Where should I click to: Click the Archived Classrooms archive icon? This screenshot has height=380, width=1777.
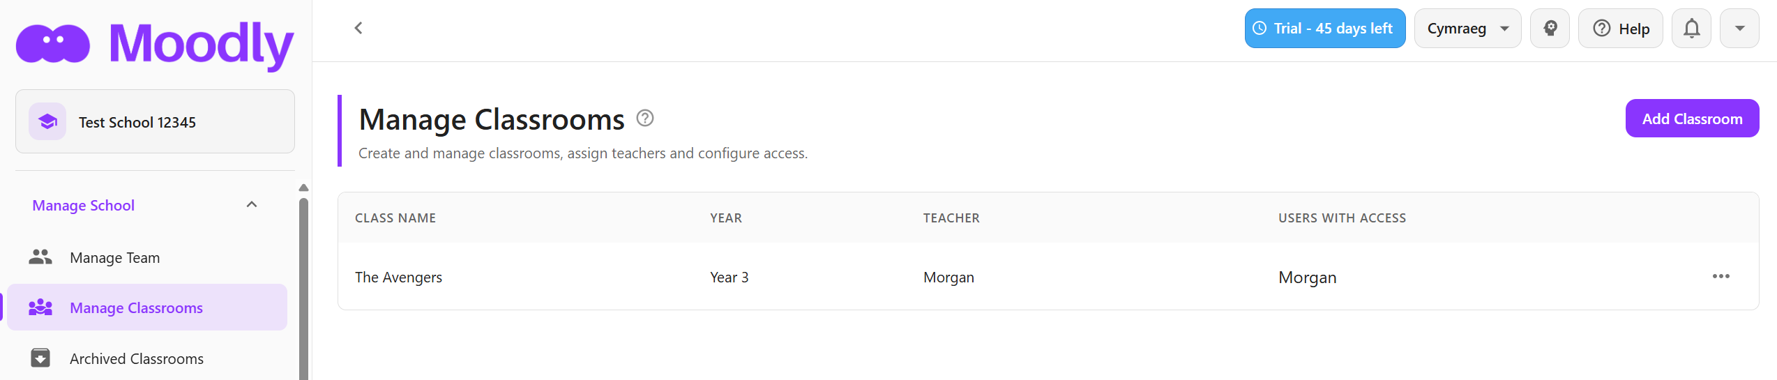point(40,358)
